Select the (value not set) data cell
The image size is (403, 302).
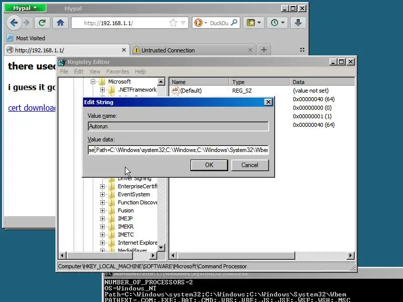pyautogui.click(x=310, y=91)
